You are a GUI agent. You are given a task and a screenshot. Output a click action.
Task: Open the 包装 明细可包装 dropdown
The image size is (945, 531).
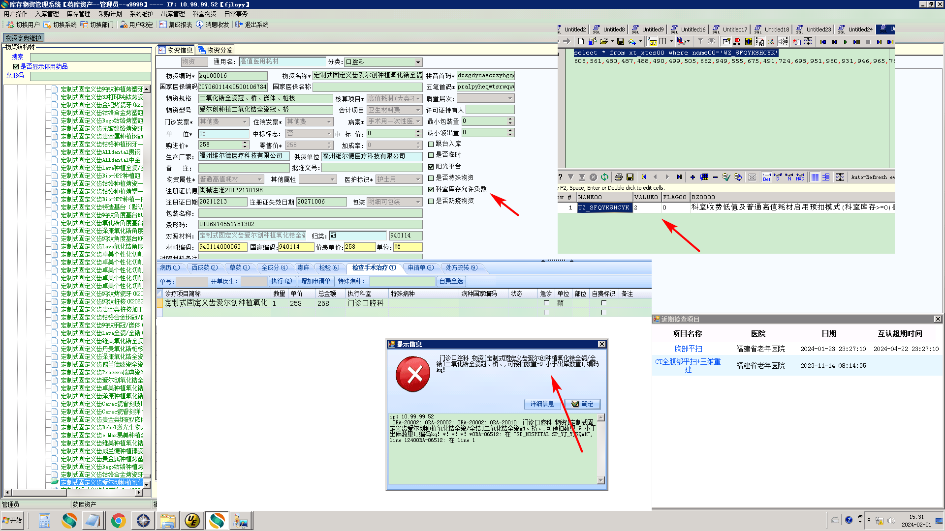418,202
